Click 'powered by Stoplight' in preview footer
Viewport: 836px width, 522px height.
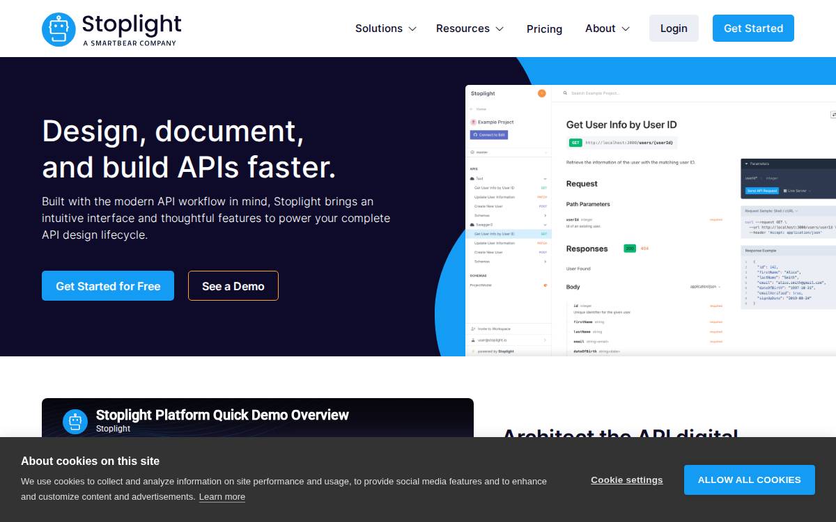click(496, 351)
